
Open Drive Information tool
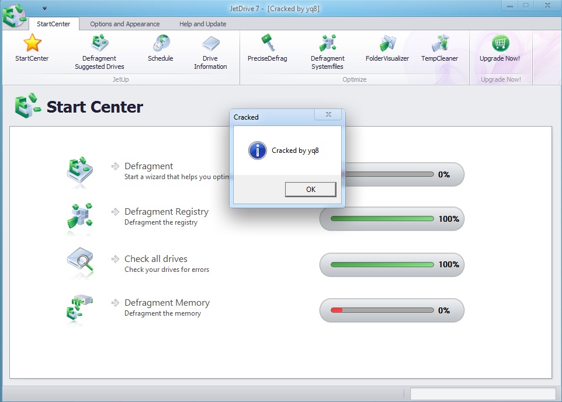point(210,52)
